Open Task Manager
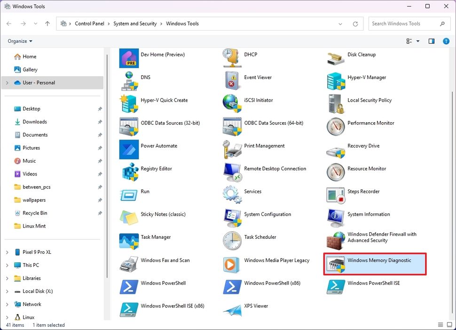456x330 pixels. tap(156, 237)
